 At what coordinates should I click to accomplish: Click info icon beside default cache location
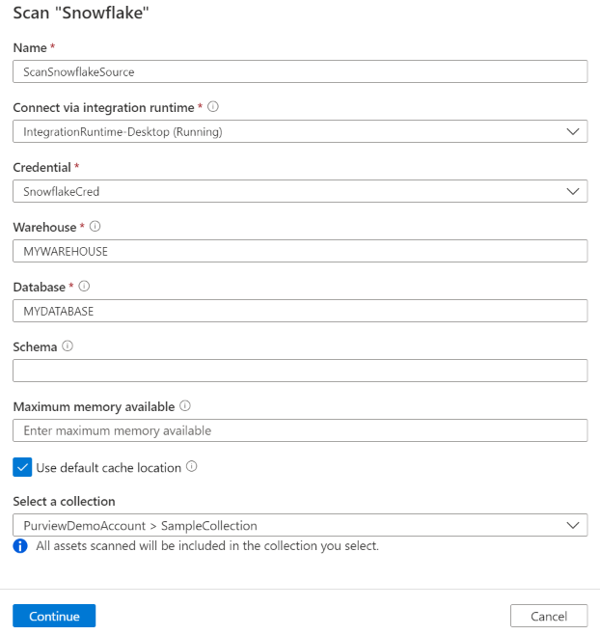click(x=191, y=467)
